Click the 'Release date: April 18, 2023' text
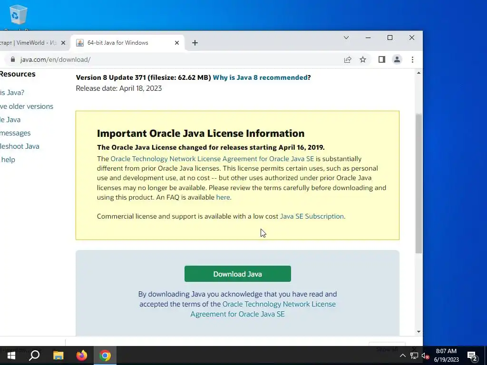The height and width of the screenshot is (365, 487). click(119, 88)
